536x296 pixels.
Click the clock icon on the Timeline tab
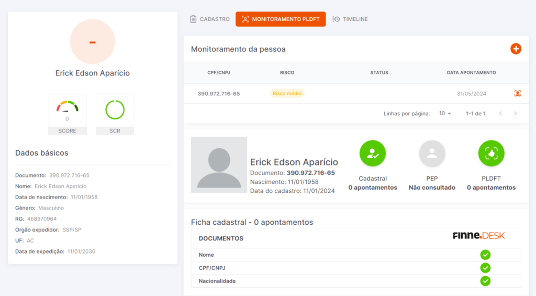pos(336,19)
